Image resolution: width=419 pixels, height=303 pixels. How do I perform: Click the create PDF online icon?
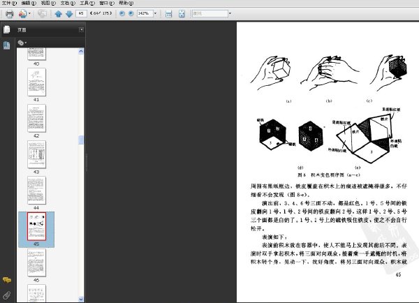[23, 13]
